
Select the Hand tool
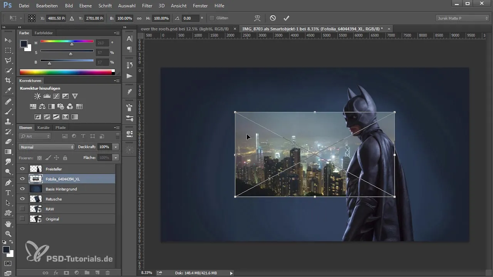coord(8,224)
